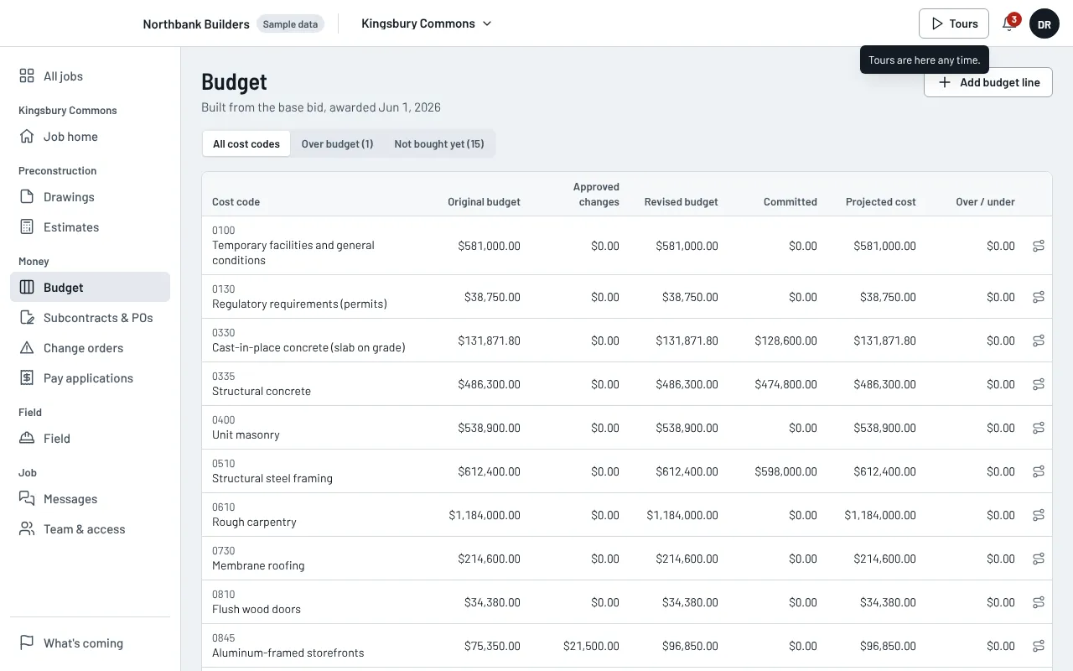Click the Northbank Builders company name
Viewport: 1073px width, 671px height.
[196, 24]
